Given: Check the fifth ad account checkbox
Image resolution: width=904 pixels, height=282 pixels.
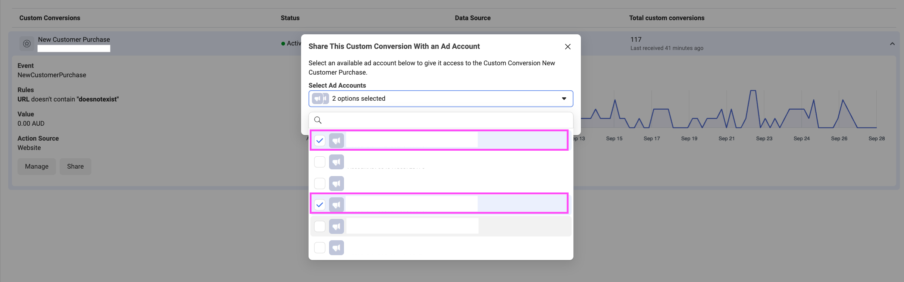Looking at the screenshot, I should point(320,226).
